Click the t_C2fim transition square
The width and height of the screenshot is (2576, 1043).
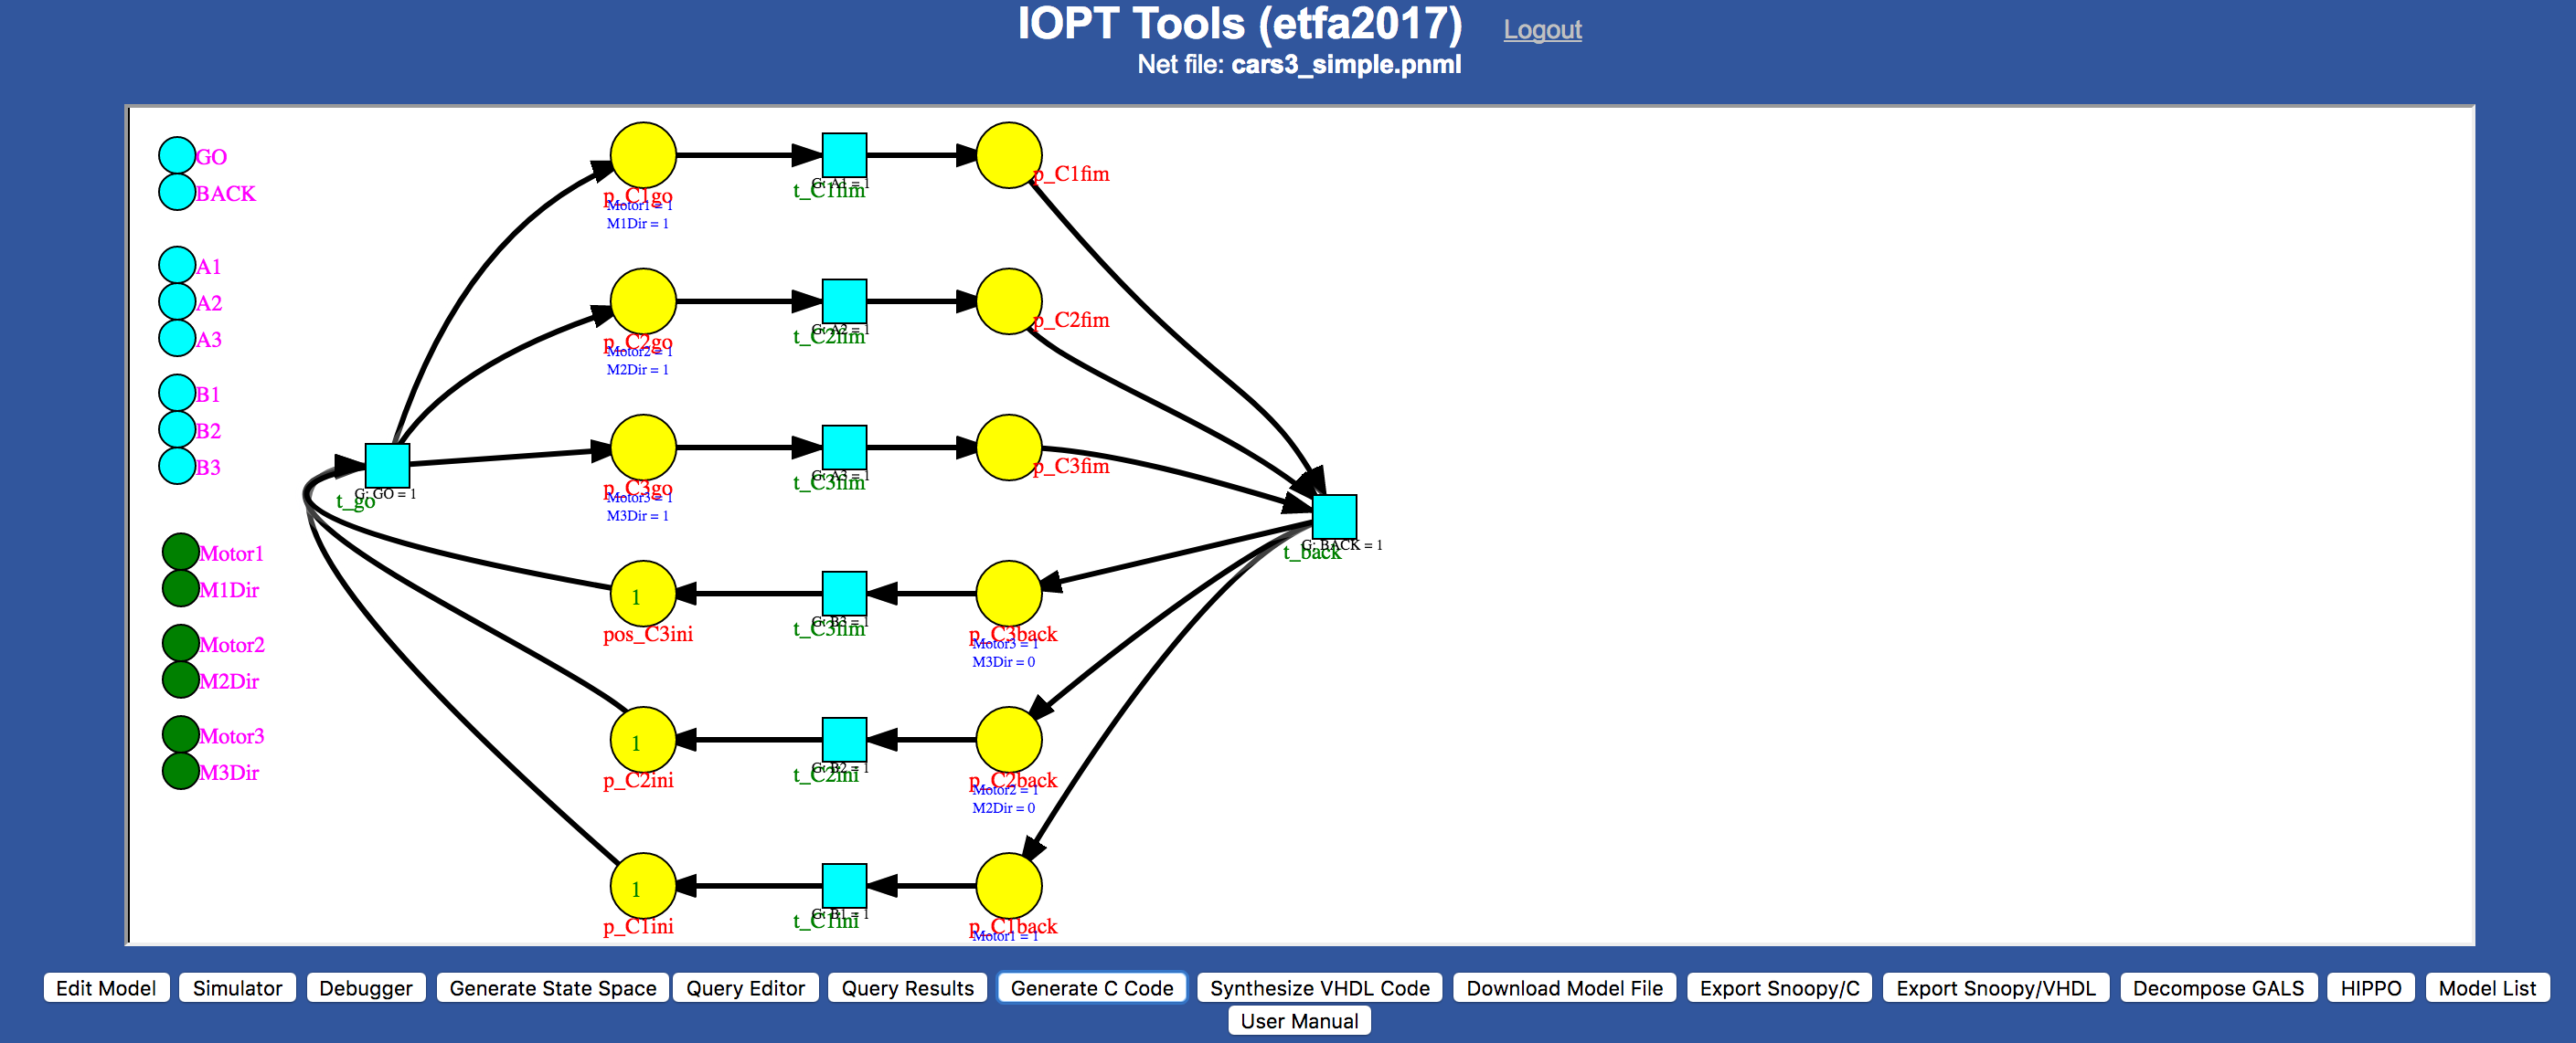[844, 300]
